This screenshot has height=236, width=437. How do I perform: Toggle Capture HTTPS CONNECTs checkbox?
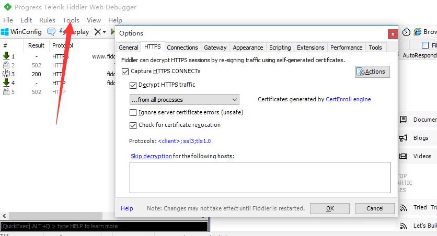click(x=125, y=72)
